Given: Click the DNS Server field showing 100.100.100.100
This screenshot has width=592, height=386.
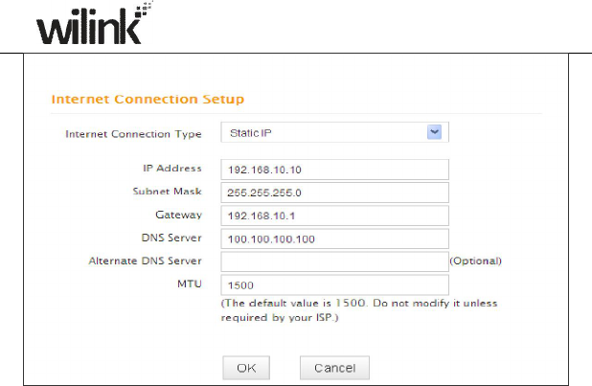Looking at the screenshot, I should 334,238.
